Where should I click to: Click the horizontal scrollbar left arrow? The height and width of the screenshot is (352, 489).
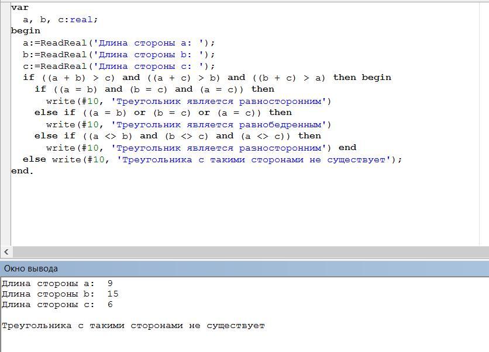point(6,252)
